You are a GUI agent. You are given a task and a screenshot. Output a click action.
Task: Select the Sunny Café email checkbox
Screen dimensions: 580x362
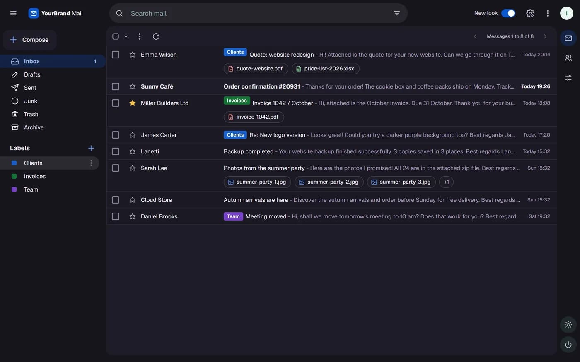[x=116, y=86]
